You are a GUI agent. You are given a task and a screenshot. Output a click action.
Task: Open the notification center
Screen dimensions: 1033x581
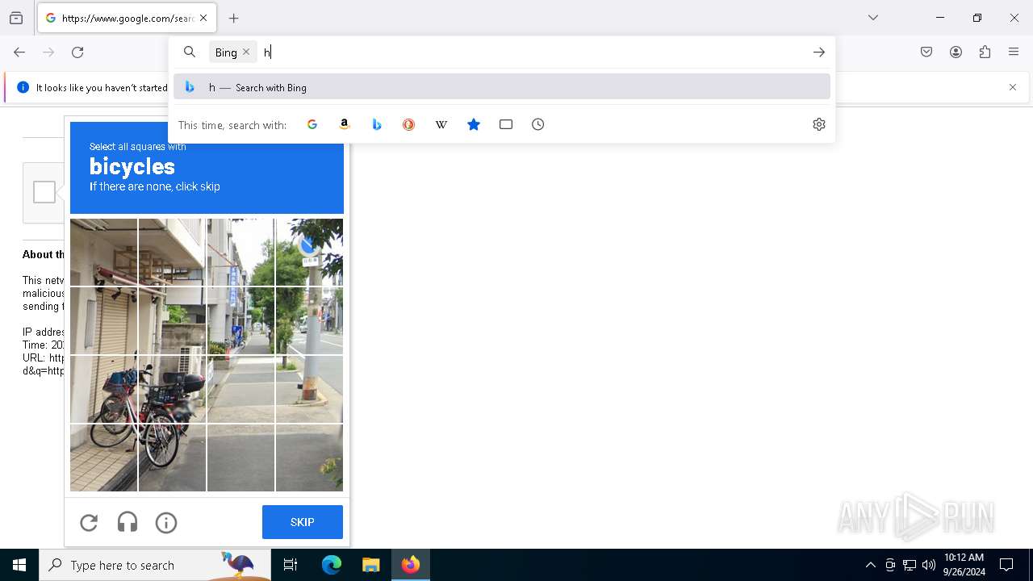pos(1006,565)
